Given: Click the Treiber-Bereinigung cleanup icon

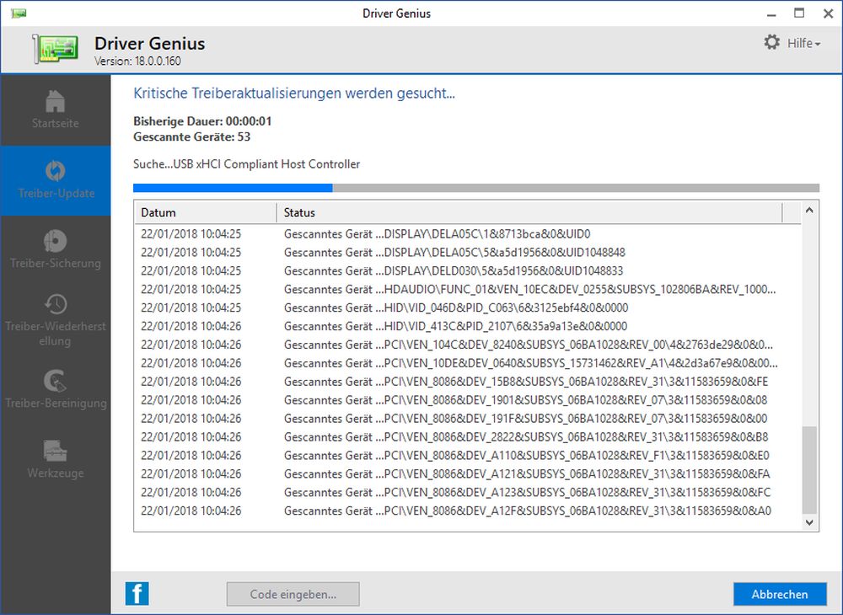Looking at the screenshot, I should click(55, 381).
